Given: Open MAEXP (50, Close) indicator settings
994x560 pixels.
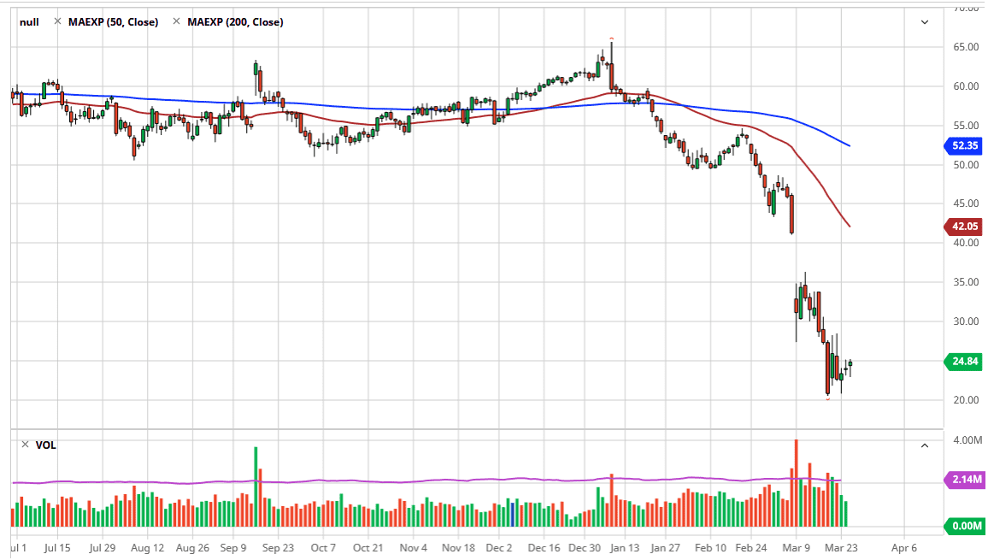Looking at the screenshot, I should 113,22.
